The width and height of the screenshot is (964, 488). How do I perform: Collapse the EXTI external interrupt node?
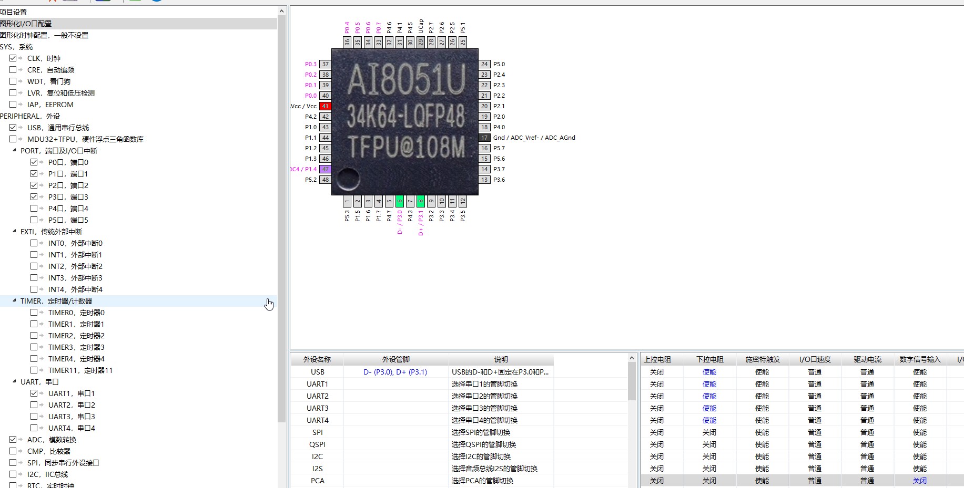tap(14, 231)
